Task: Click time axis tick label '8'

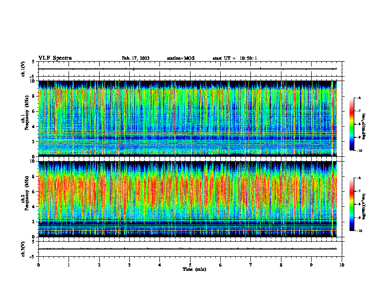Action: tap(281, 265)
